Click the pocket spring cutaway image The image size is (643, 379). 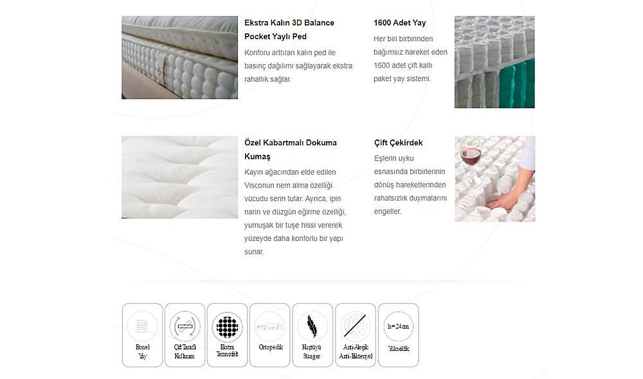point(494,62)
